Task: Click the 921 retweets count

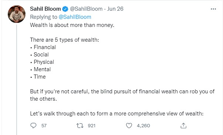Action: [92, 126]
